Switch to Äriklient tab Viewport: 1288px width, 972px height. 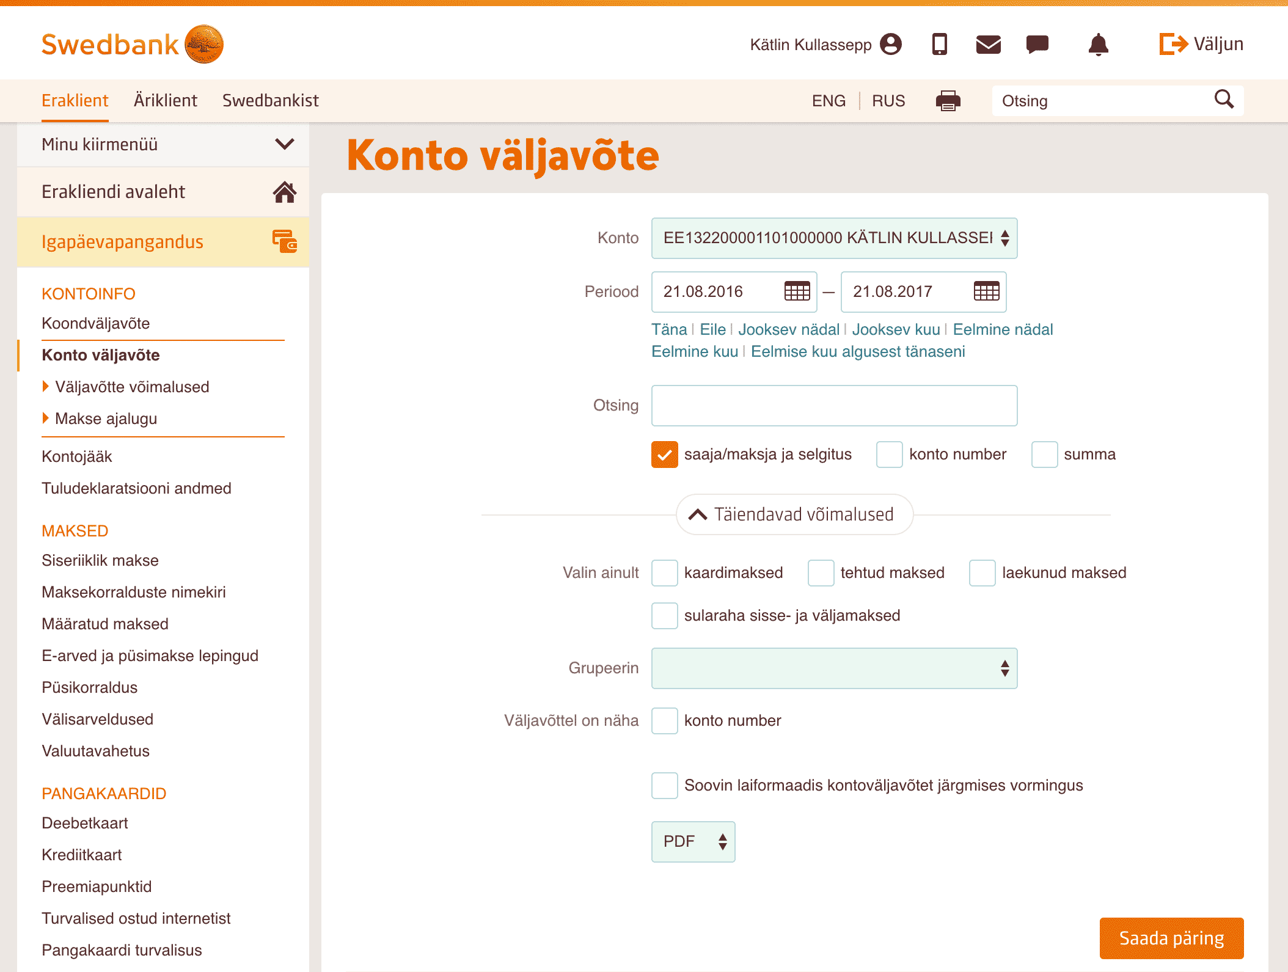coord(165,100)
